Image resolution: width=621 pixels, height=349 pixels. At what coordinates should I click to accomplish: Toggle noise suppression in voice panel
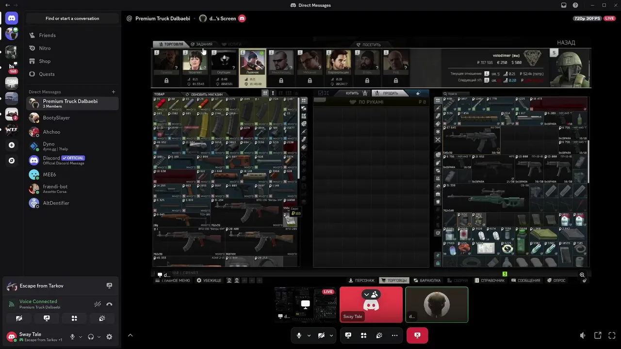(98, 304)
